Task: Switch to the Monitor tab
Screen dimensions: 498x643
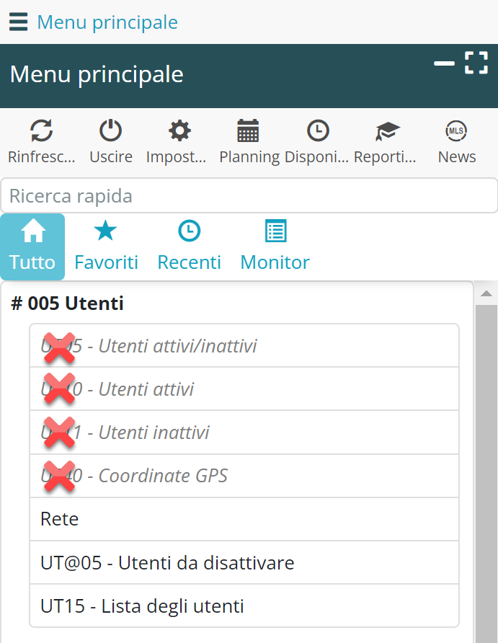Action: [x=275, y=247]
